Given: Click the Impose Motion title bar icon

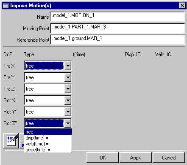Looking at the screenshot, I should pos(6,6).
